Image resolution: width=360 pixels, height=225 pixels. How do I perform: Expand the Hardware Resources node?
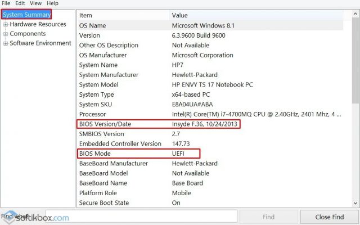coord(6,24)
